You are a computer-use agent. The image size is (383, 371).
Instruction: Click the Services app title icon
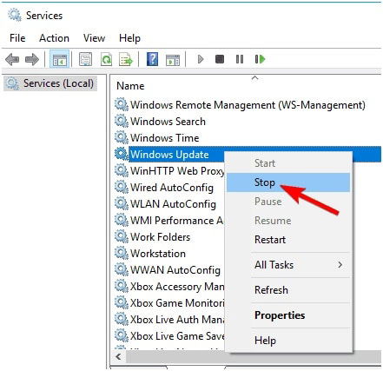(x=15, y=15)
